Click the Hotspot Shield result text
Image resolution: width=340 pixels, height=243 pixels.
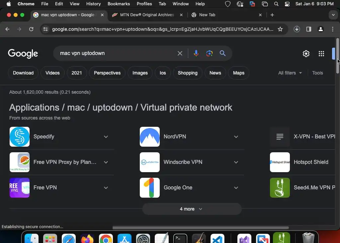tap(311, 162)
